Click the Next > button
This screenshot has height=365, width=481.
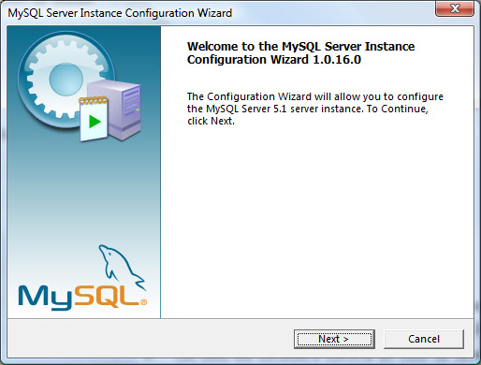tap(334, 339)
